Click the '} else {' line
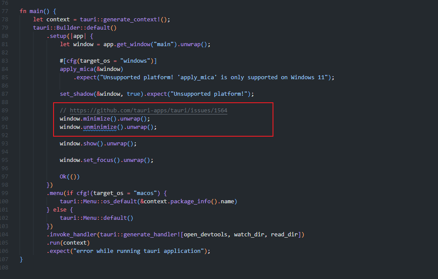This screenshot has height=279, width=438. [60, 210]
